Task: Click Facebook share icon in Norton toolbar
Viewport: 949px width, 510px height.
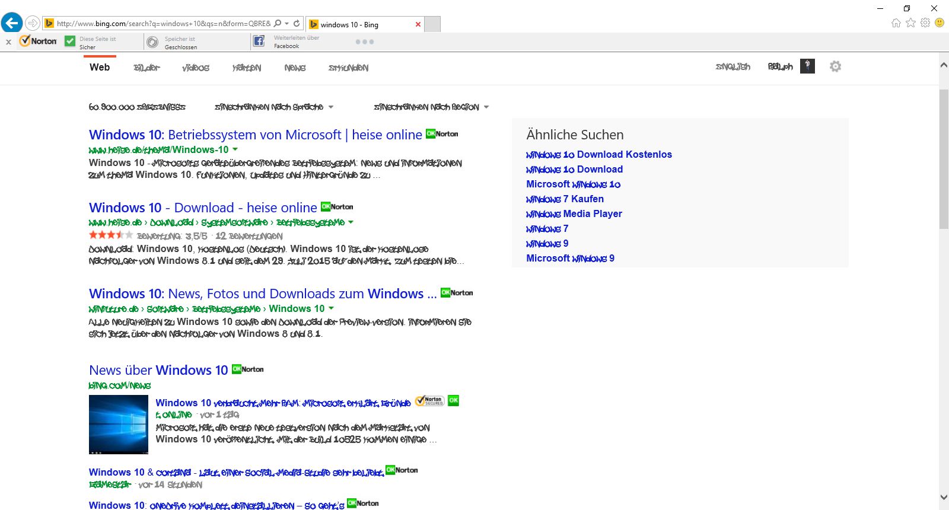Action: (259, 41)
